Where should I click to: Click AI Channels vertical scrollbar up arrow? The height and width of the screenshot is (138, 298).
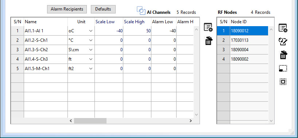[x=197, y=29]
